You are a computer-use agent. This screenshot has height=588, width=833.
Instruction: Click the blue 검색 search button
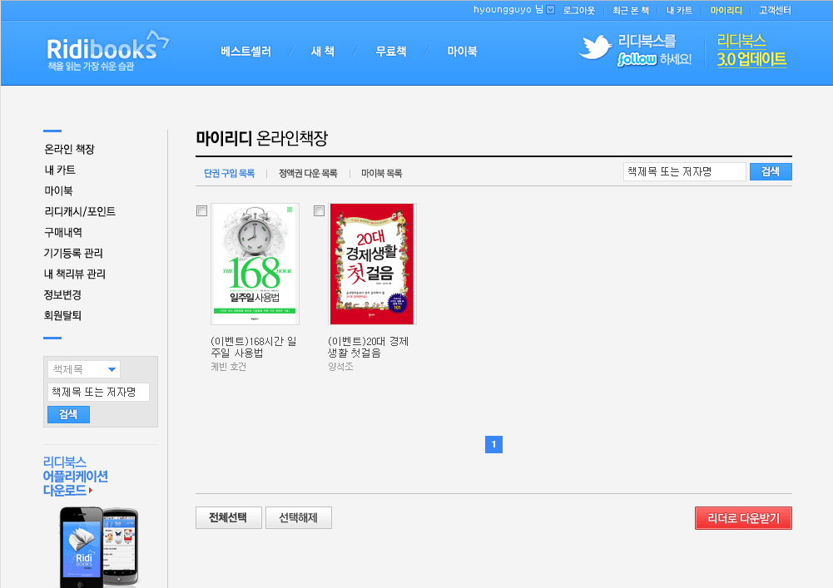click(770, 171)
